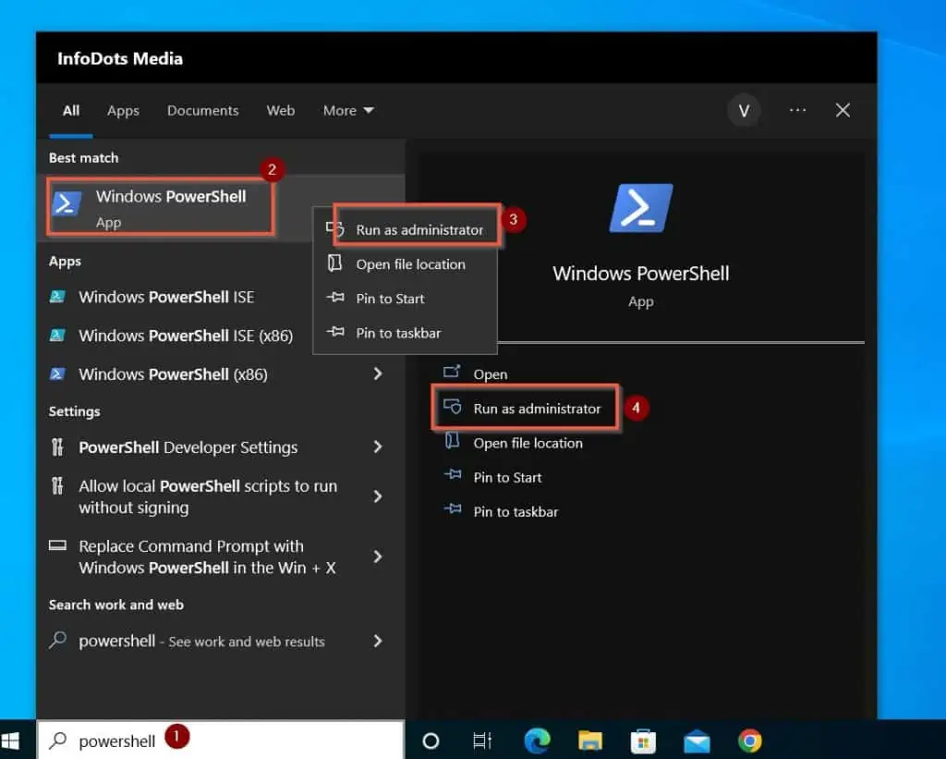
Task: Open Allow local PowerShell scripts setting
Action: pos(220,496)
